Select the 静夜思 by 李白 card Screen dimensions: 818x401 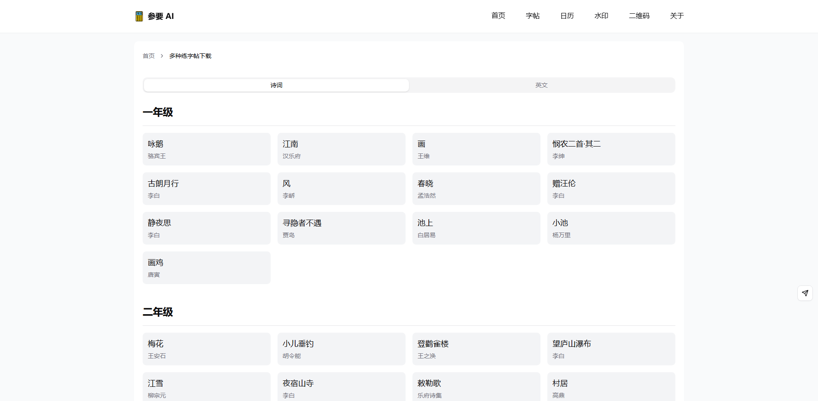pos(206,228)
